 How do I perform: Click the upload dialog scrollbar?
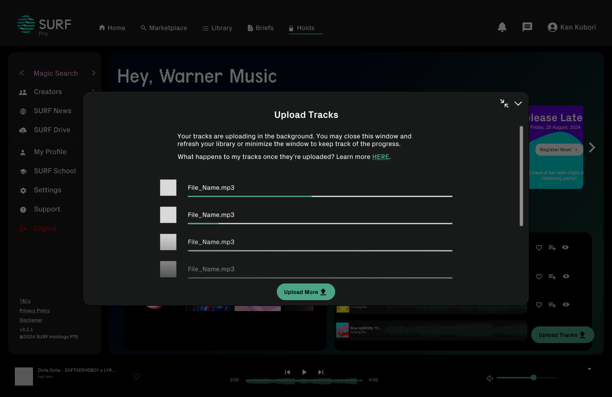[521, 176]
